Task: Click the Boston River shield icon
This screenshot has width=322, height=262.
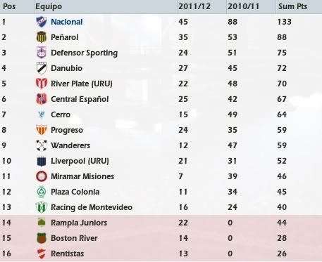Action: pos(42,238)
